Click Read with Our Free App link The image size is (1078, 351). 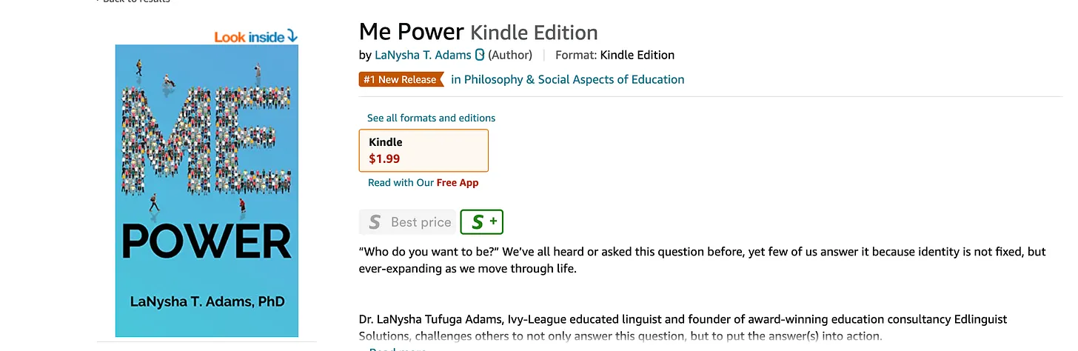pyautogui.click(x=423, y=183)
